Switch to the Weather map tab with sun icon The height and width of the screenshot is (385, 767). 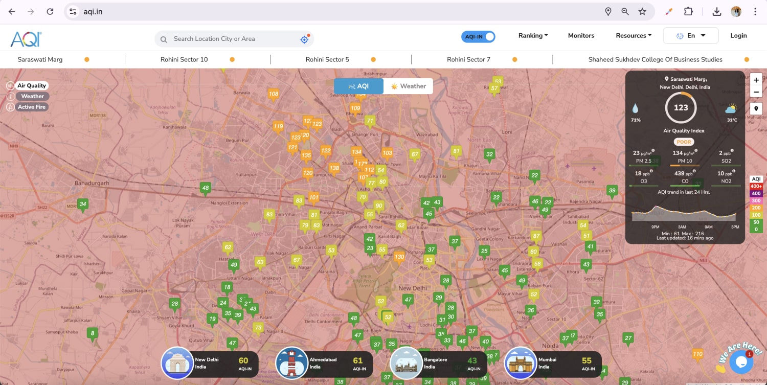408,86
